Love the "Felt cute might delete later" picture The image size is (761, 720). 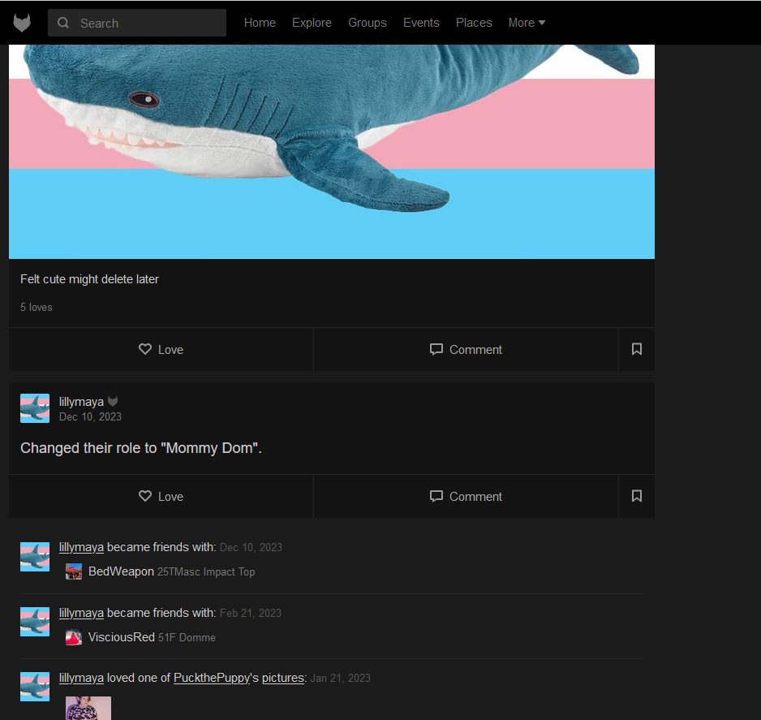pos(161,350)
